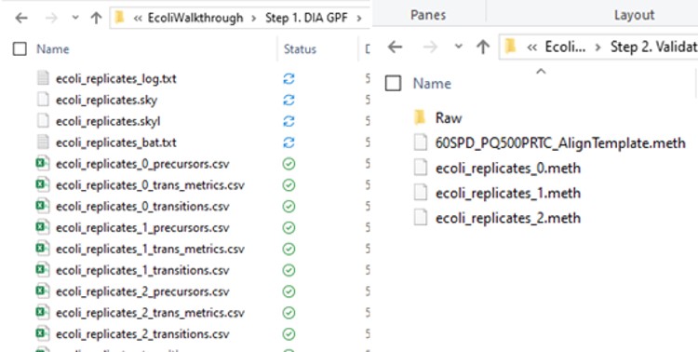Click folder icon in right address bar
This screenshot has height=352, width=698.
(511, 47)
